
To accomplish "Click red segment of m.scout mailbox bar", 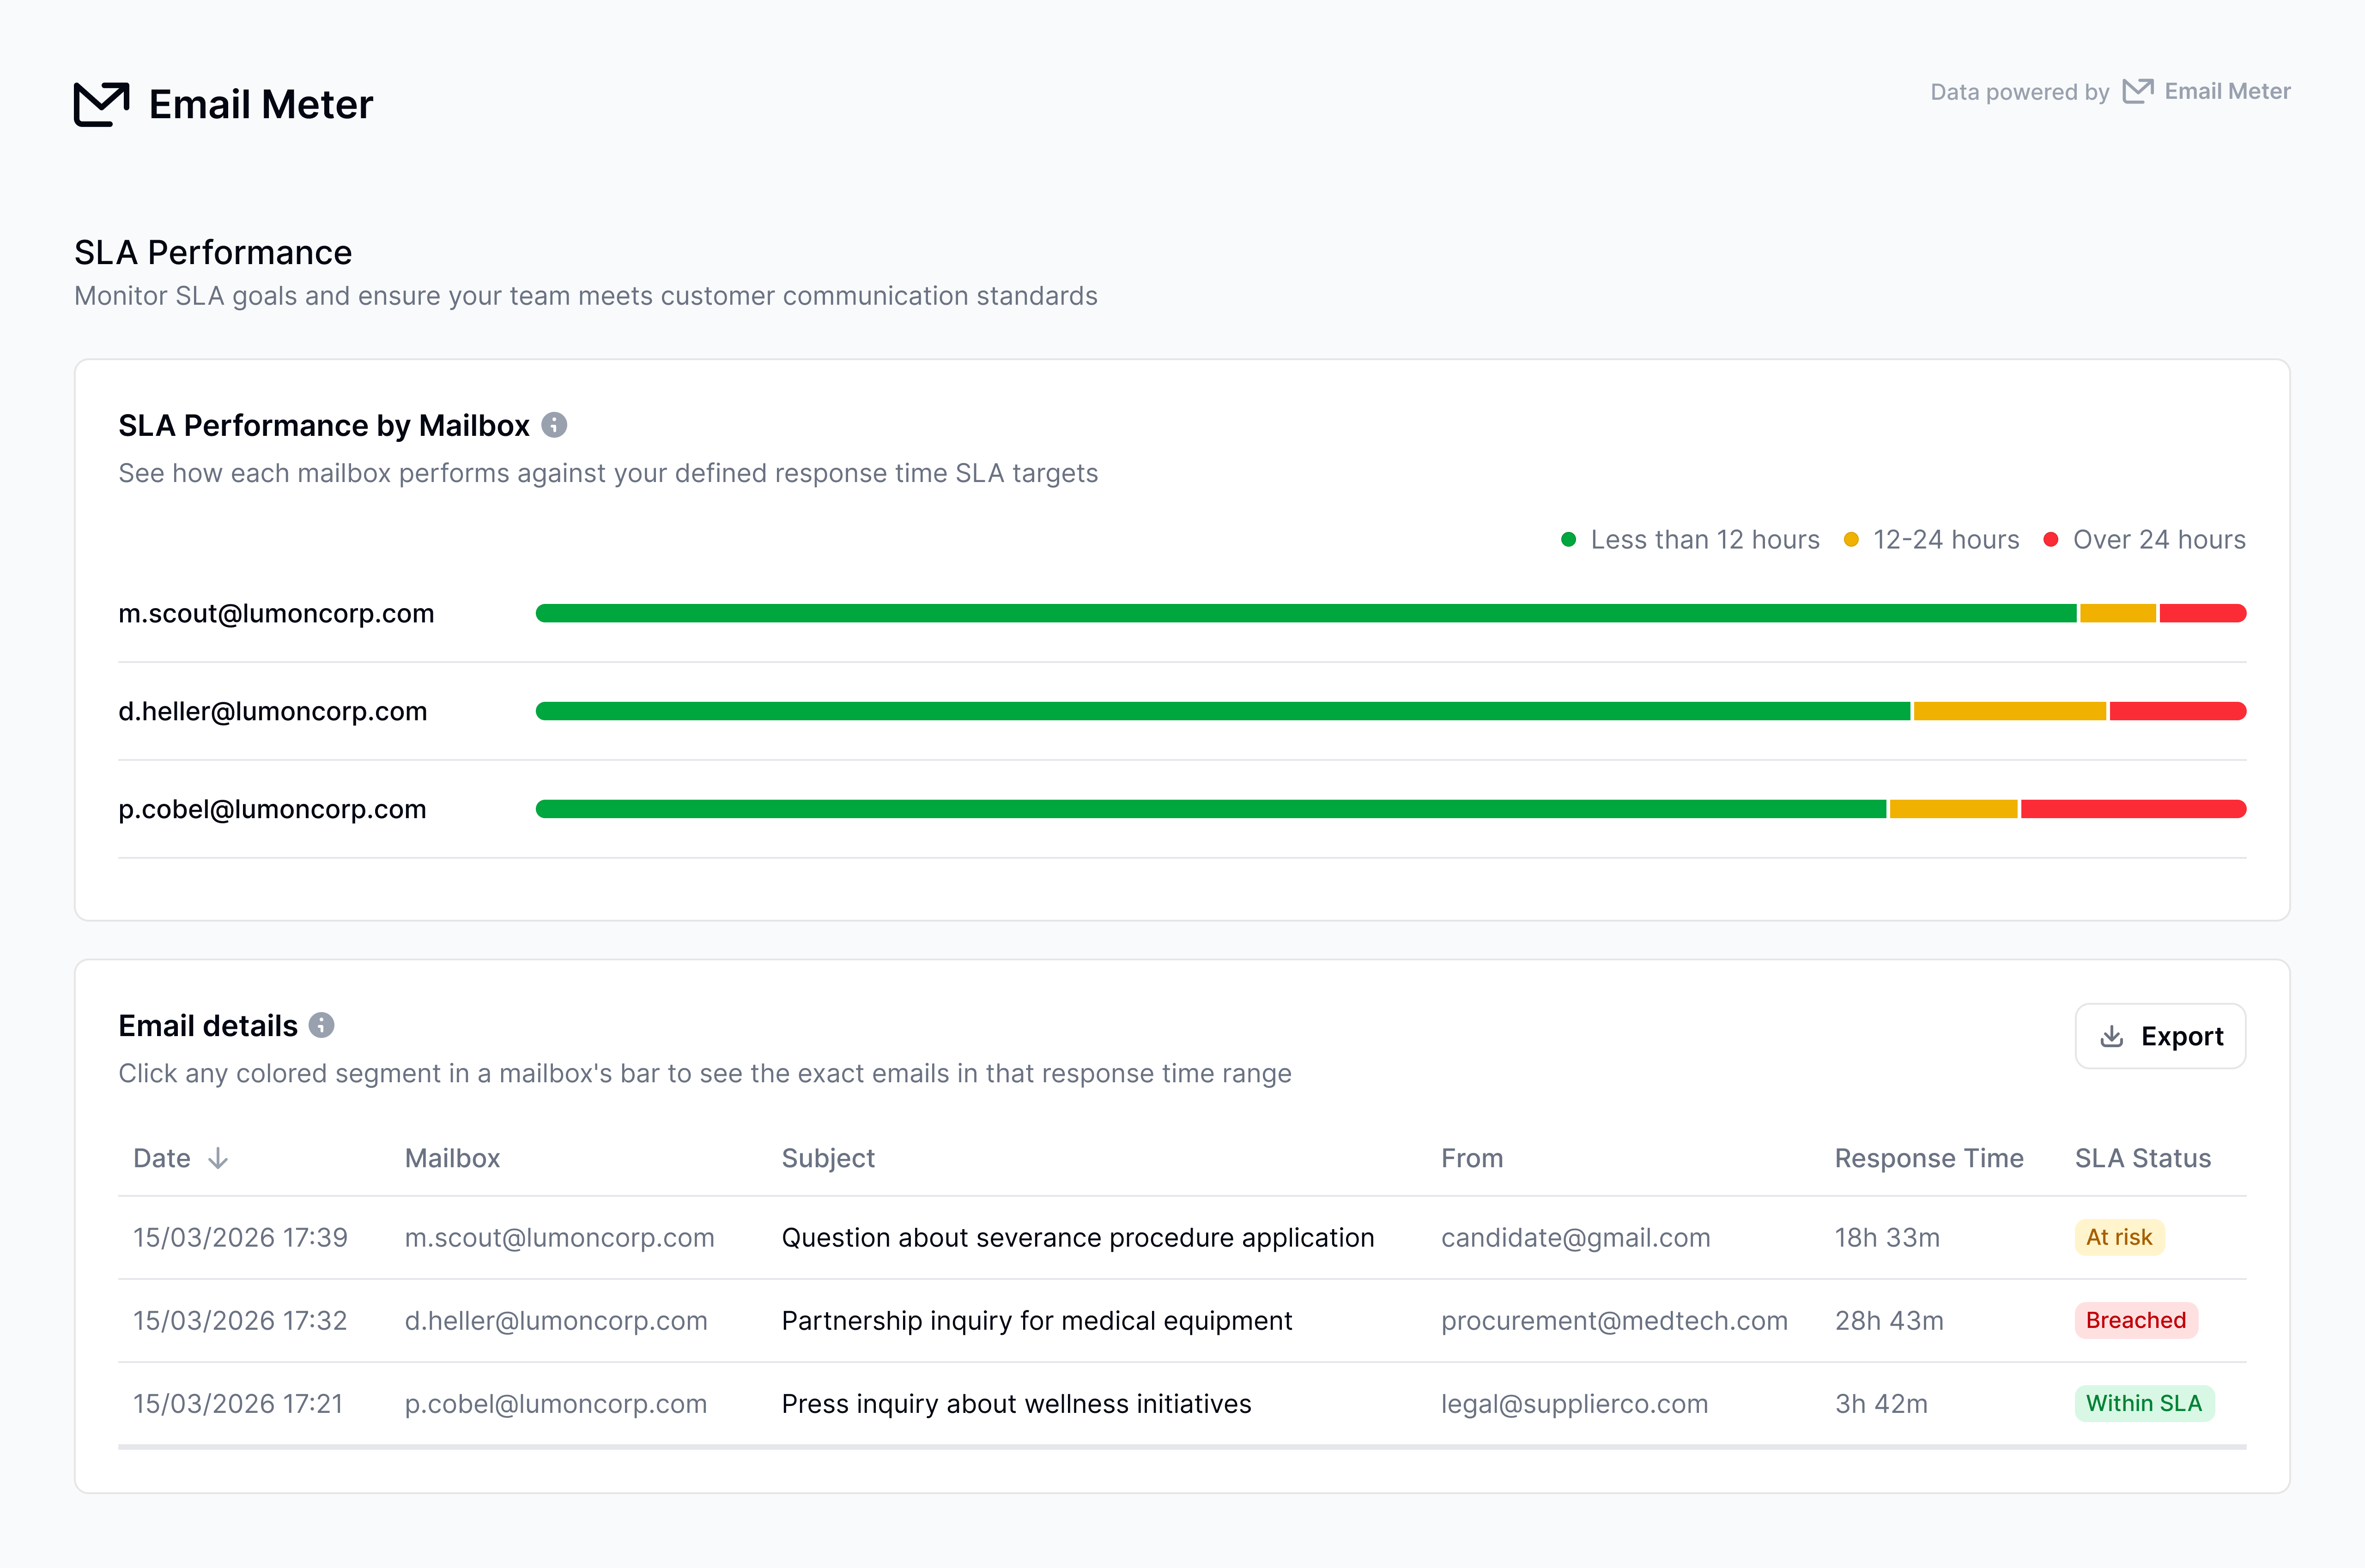I will [2202, 613].
